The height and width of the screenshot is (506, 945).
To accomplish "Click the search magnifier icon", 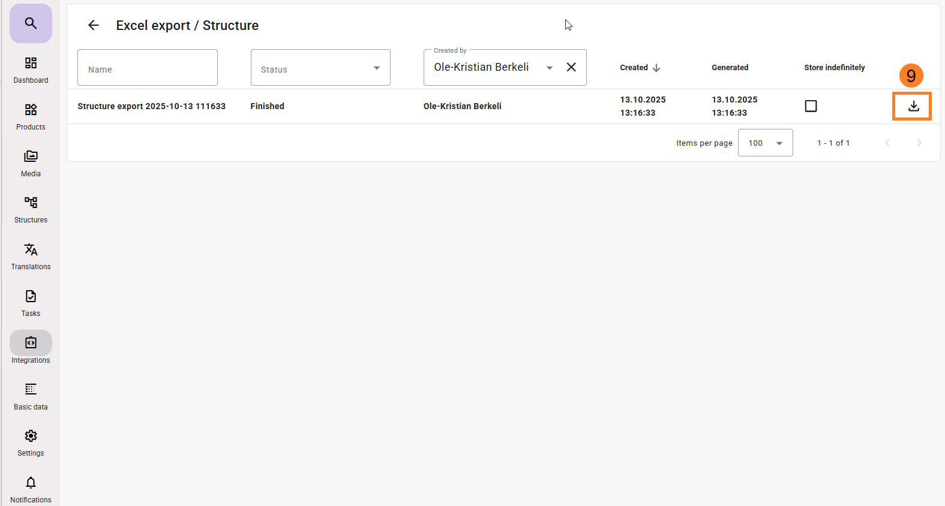I will (31, 23).
